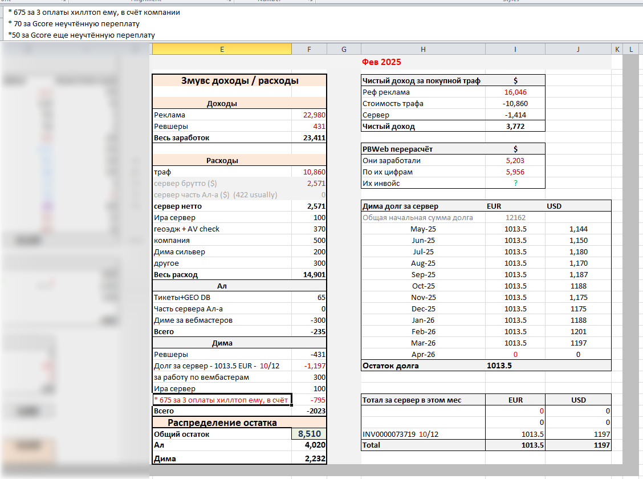Select the 'Весь расход' value 14,901
The width and height of the screenshot is (643, 479).
tap(314, 274)
